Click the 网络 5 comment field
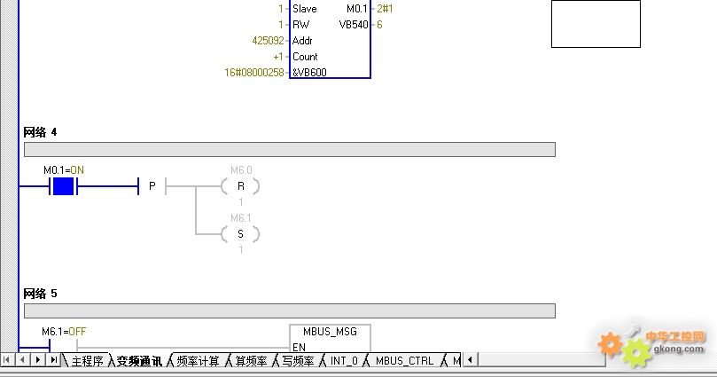 (290, 310)
